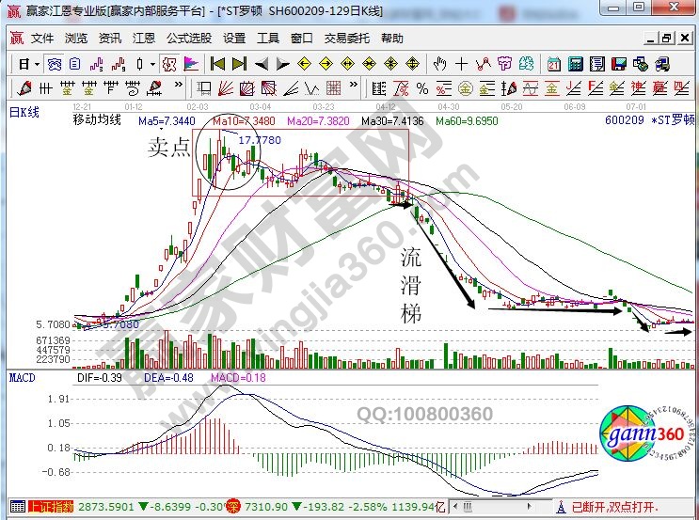
Task: Jump to first record green arrow
Action: tap(217, 64)
